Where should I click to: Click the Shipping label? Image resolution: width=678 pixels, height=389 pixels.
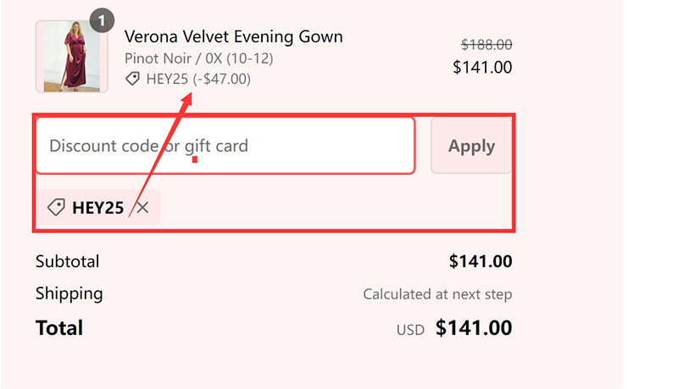pos(69,293)
